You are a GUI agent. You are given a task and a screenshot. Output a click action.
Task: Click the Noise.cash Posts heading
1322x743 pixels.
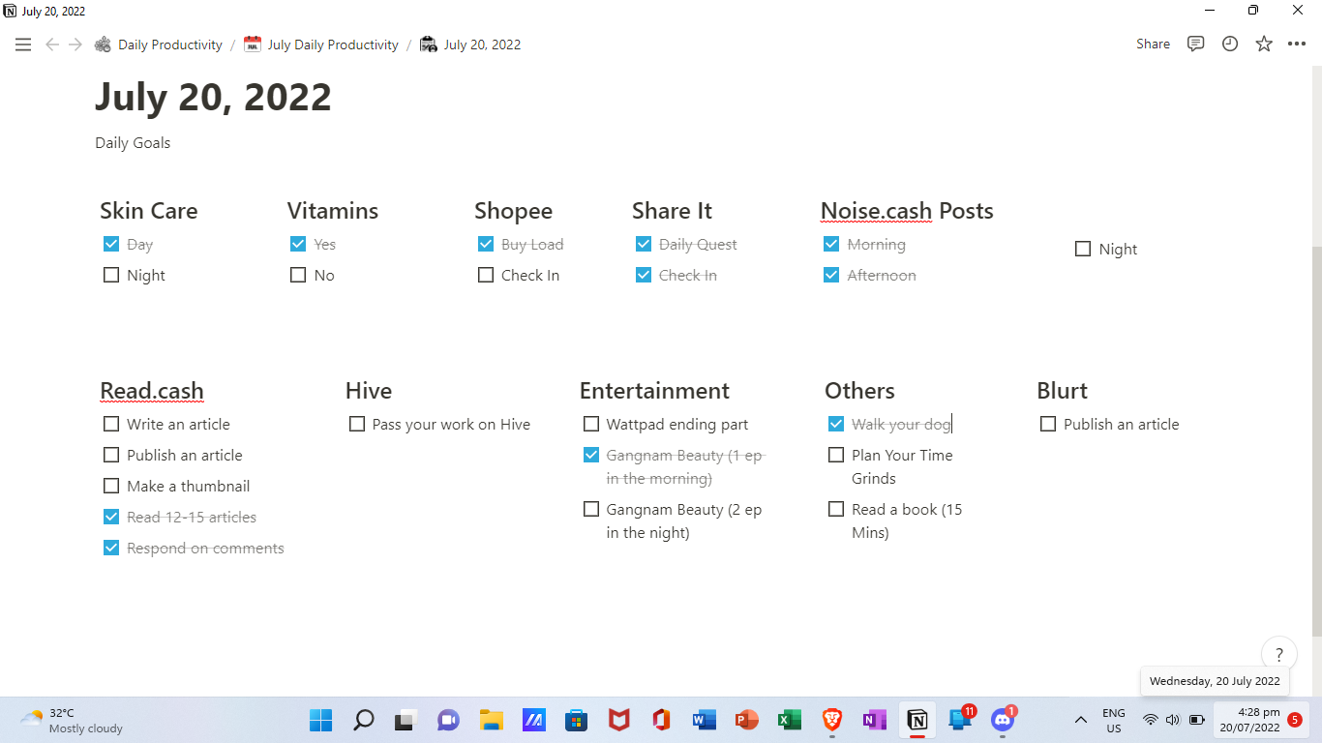907,211
